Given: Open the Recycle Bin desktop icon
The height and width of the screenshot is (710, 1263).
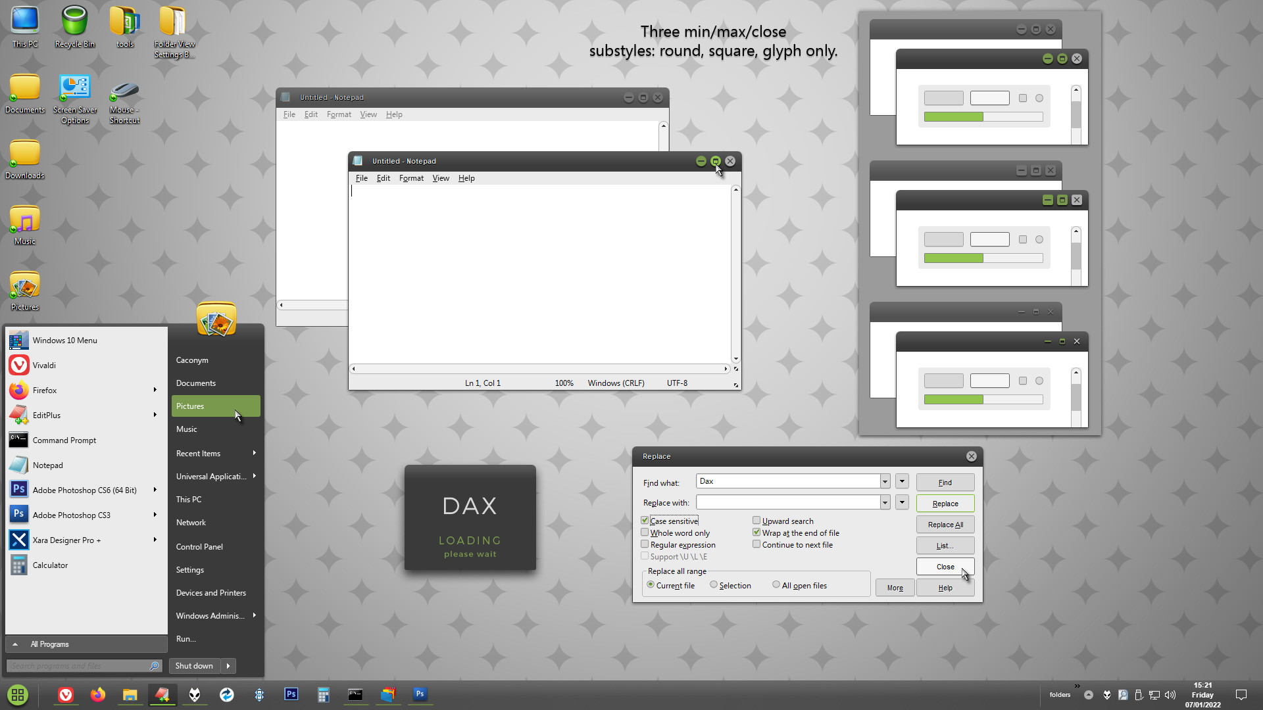Looking at the screenshot, I should 74,26.
